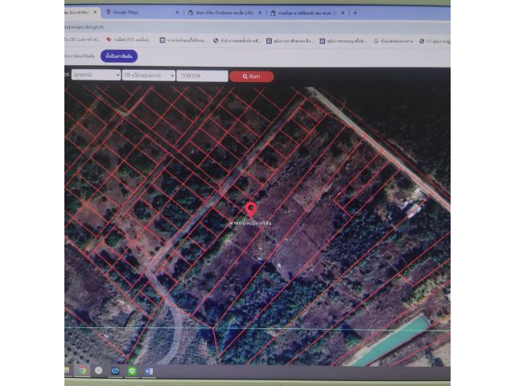Click the red location pin on the map
Viewport: 515px width, 386px height.
[x=251, y=210]
